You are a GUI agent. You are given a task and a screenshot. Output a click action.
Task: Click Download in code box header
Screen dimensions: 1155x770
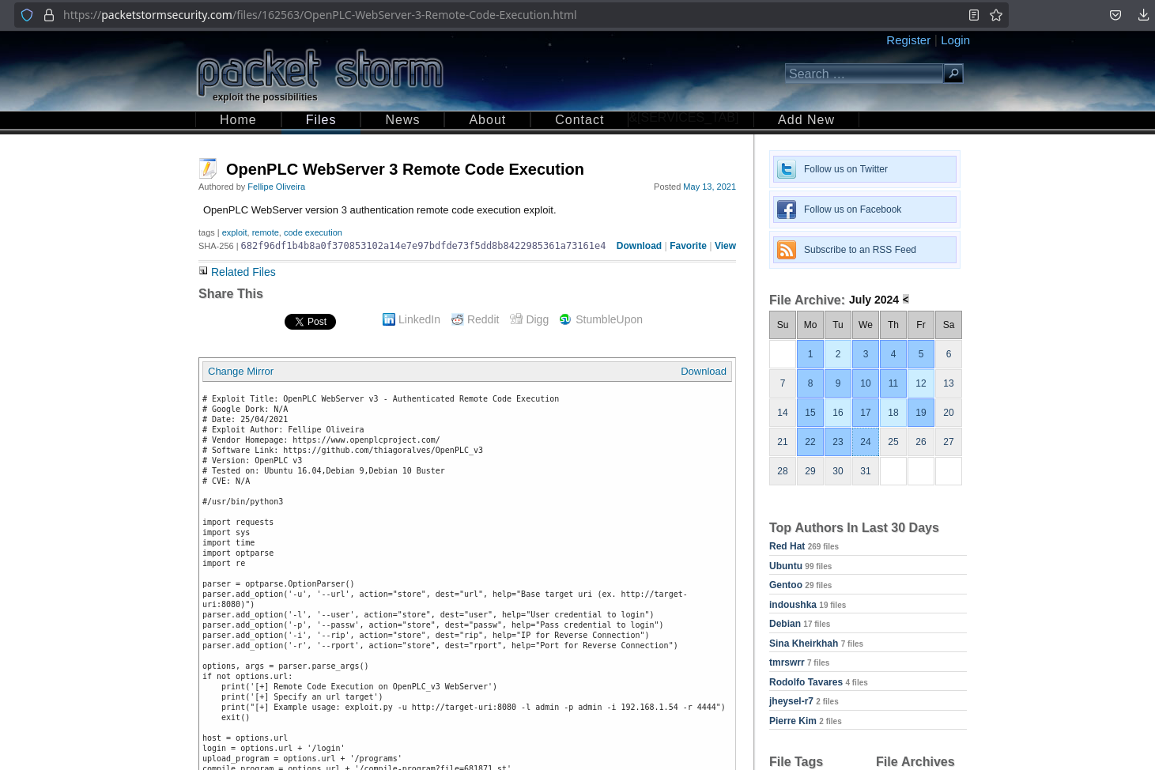[x=704, y=372]
